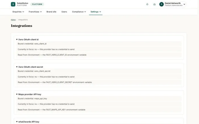Open the Compliance menu
This screenshot has width=199, height=124.
[79, 12]
